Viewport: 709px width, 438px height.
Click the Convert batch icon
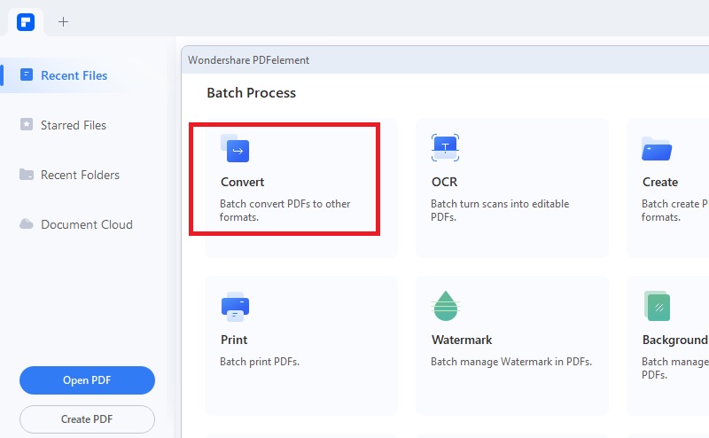(x=235, y=148)
